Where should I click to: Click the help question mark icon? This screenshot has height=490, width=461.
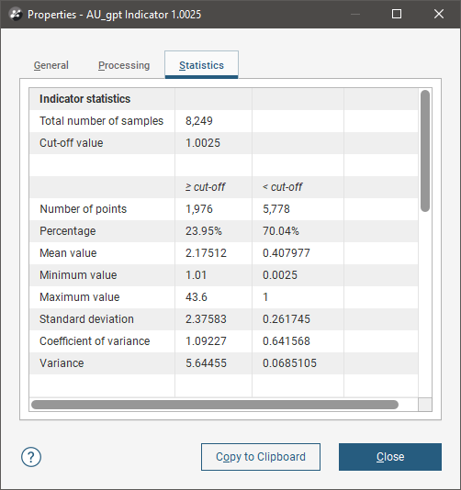pyautogui.click(x=31, y=457)
